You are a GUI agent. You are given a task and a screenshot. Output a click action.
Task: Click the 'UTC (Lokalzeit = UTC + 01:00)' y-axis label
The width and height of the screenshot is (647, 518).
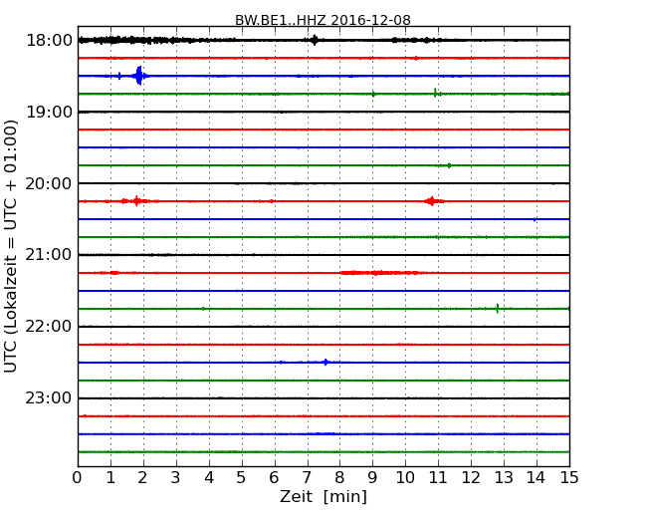(11, 246)
